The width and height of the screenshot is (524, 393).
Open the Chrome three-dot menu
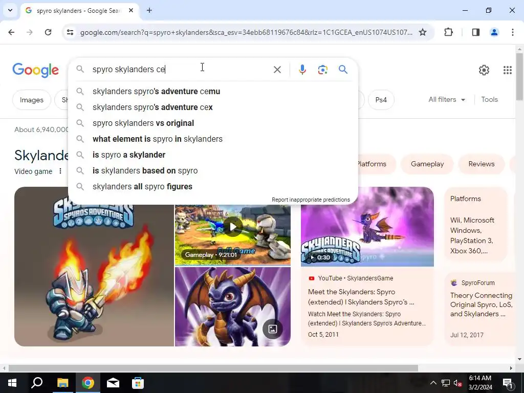513,32
